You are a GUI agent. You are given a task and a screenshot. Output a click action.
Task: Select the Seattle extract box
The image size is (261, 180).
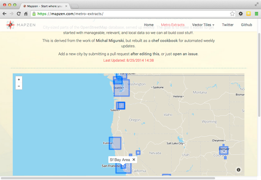[122, 88]
